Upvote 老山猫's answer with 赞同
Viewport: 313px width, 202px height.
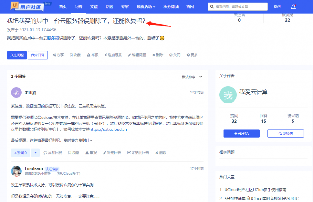click(x=20, y=153)
